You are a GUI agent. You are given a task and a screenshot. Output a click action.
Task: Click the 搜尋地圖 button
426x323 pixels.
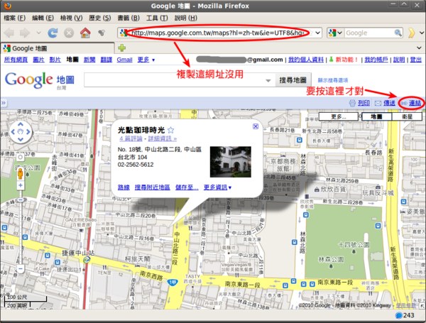(293, 80)
